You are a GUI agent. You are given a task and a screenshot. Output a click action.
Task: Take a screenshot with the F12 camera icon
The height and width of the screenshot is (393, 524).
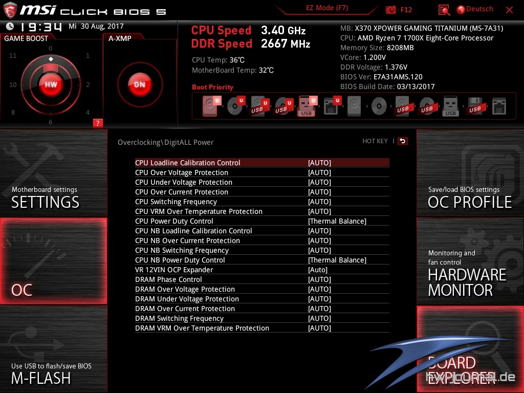(390, 10)
